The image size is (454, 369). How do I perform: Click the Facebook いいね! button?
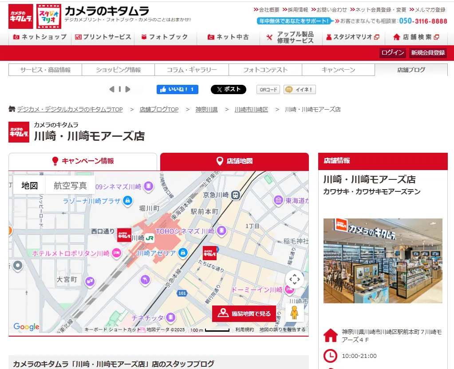(x=178, y=90)
